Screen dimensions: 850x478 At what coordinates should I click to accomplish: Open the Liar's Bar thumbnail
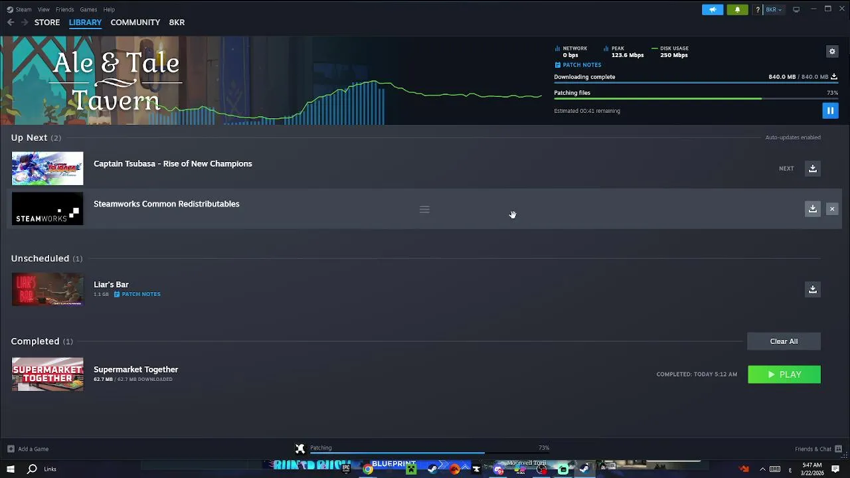pyautogui.click(x=47, y=289)
